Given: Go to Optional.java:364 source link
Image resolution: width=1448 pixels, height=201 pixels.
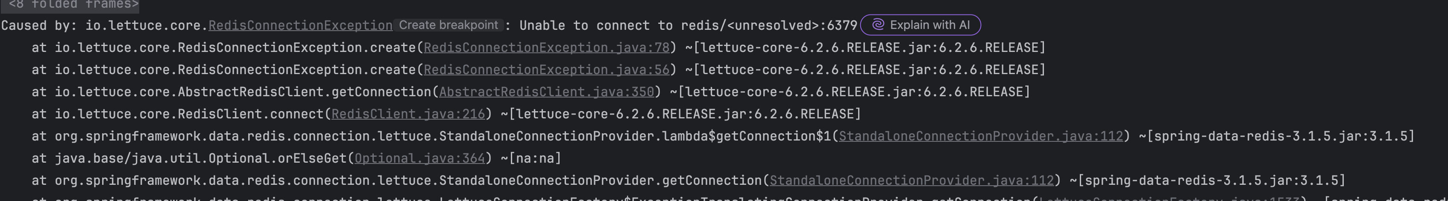Looking at the screenshot, I should 419,158.
